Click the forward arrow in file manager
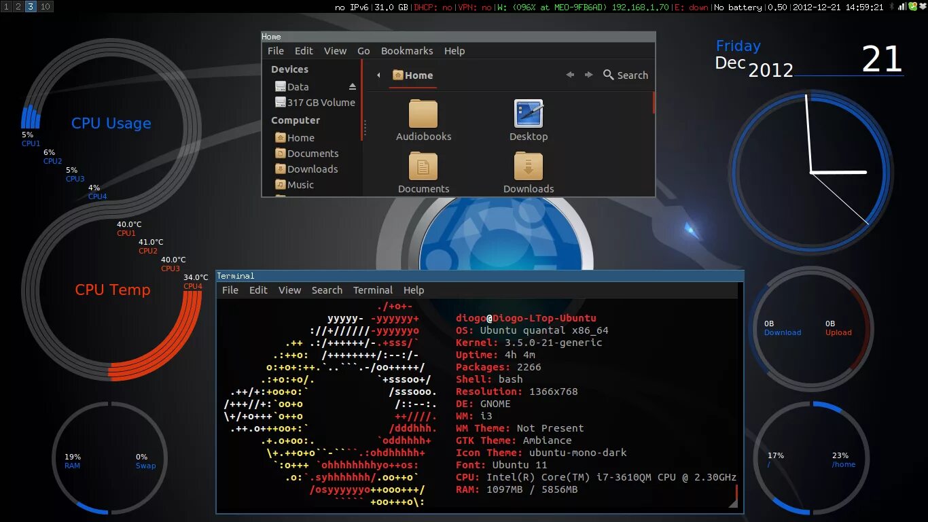This screenshot has height=522, width=928. [x=588, y=75]
